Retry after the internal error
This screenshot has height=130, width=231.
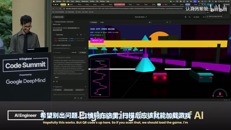tap(57, 77)
